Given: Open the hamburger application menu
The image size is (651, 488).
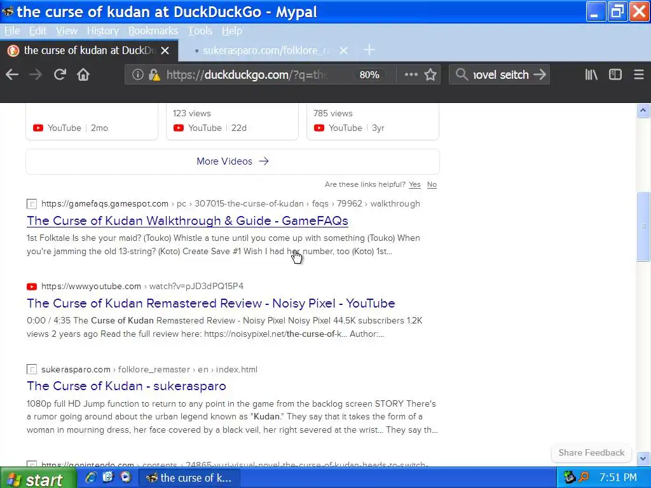Looking at the screenshot, I should 639,75.
